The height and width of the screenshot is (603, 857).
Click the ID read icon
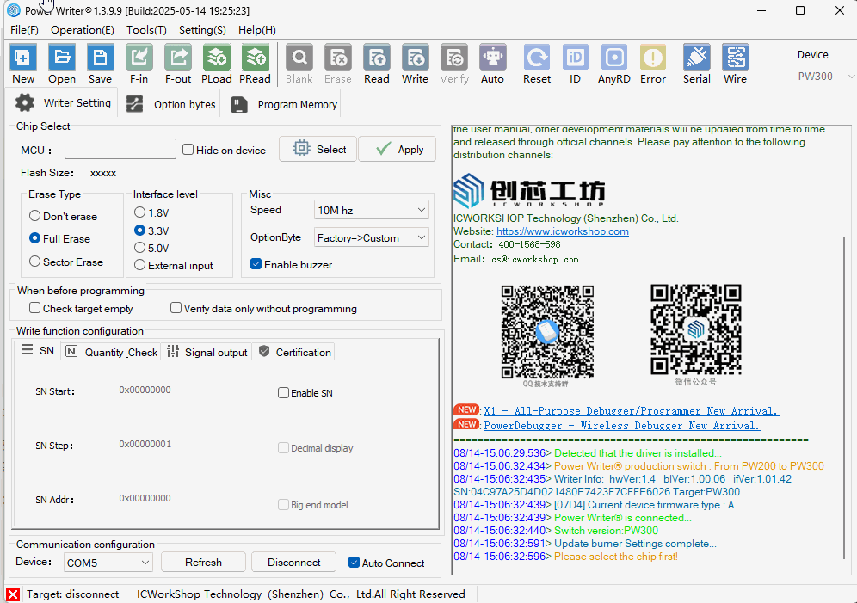tap(575, 58)
